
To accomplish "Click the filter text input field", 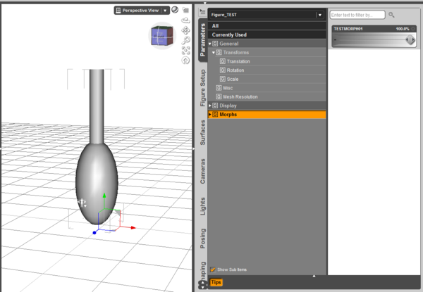I will [x=357, y=15].
